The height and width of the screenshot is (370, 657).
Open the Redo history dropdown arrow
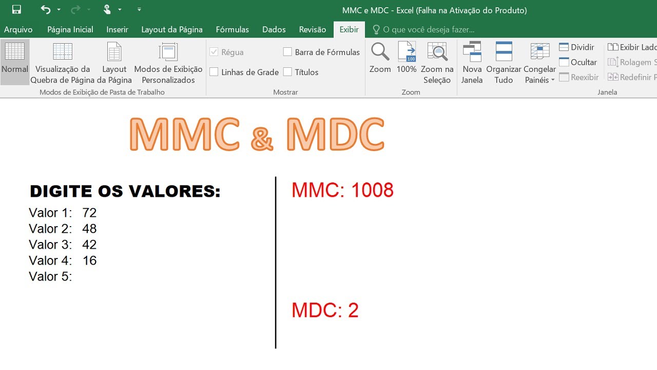click(x=88, y=10)
